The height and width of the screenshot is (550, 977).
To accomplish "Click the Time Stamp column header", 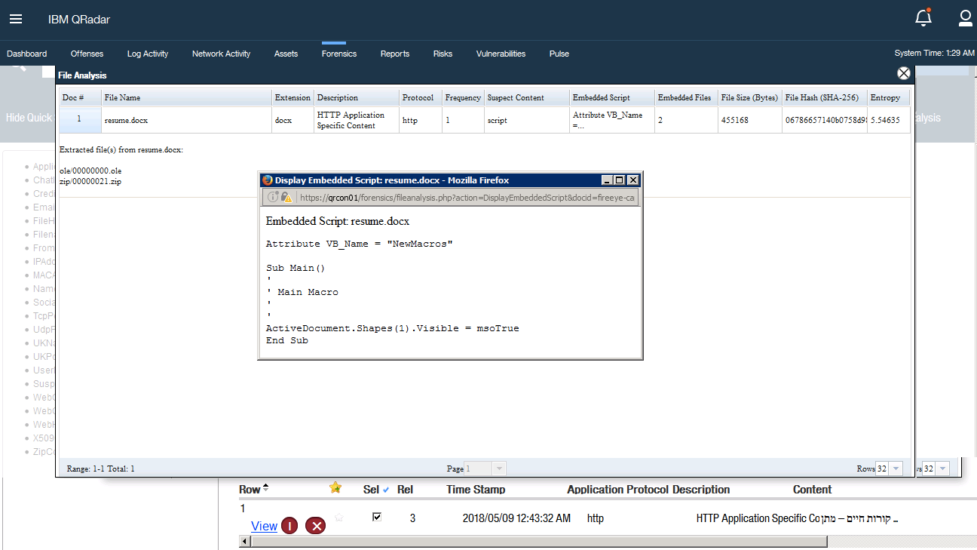I will pyautogui.click(x=476, y=490).
